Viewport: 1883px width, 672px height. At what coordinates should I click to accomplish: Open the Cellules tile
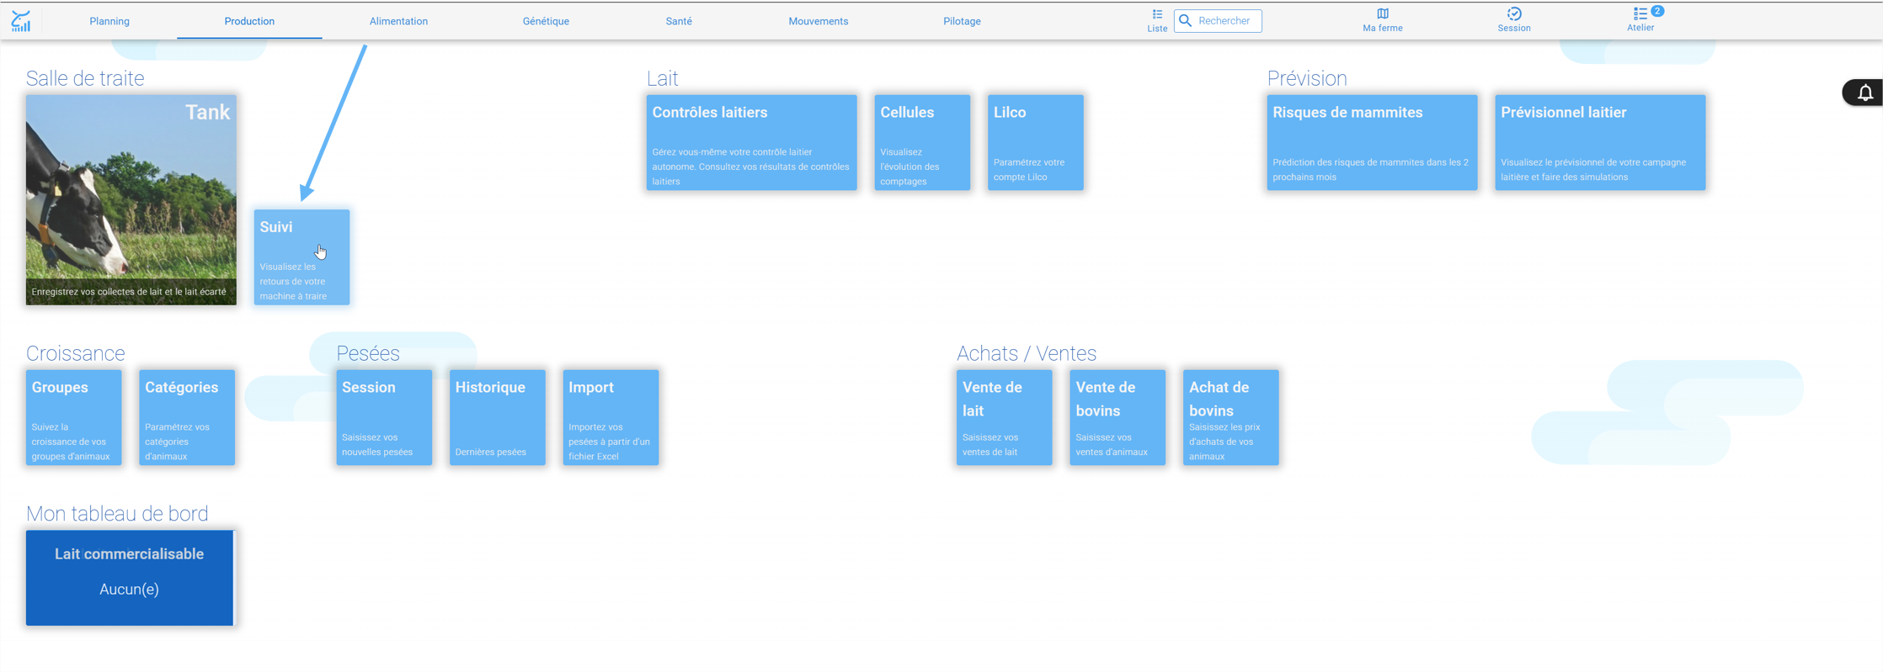(922, 142)
